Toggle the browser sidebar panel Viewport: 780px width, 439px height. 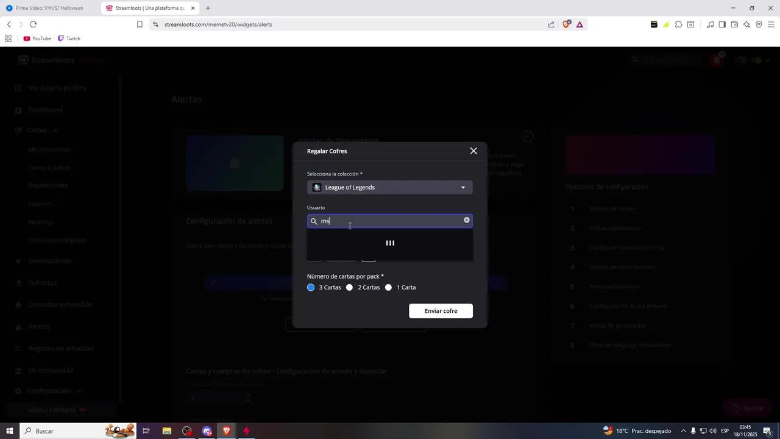(722, 24)
